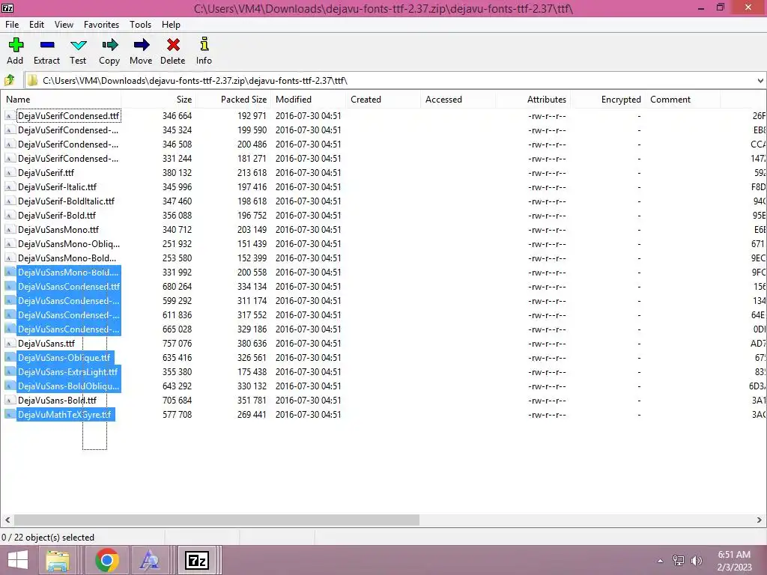
Task: Click font icon of DejaVuSansMono.ttf
Action: pos(9,229)
